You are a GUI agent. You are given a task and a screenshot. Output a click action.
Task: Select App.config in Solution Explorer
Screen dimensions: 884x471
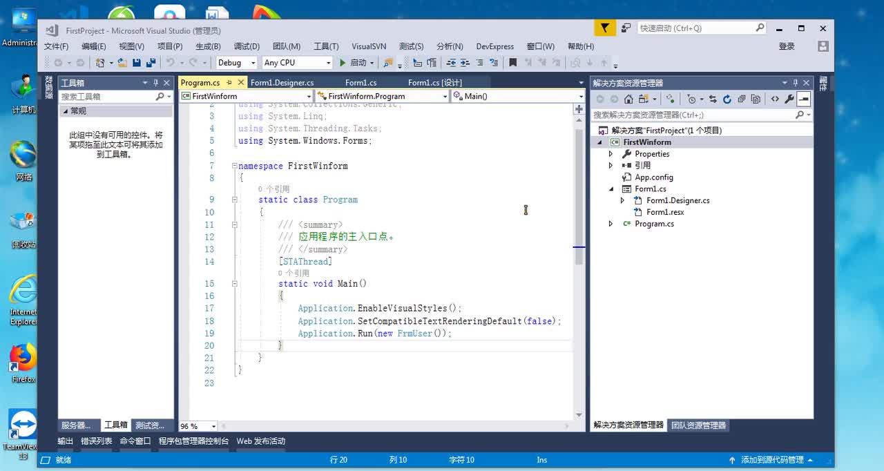click(653, 177)
